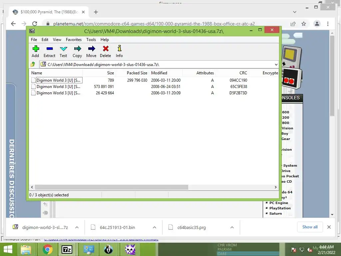Screen dimensions: 341x256
Task: Click the 7-Zip horizontal scrollbar thumb
Action: 111,187
